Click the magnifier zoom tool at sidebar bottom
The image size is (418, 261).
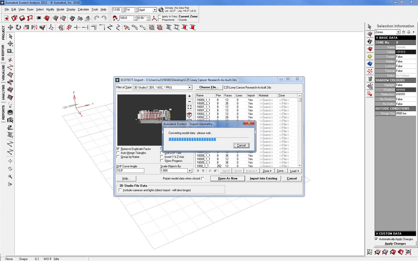point(10,177)
